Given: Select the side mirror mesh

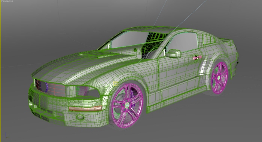Looking at the screenshot, I should point(173,54).
